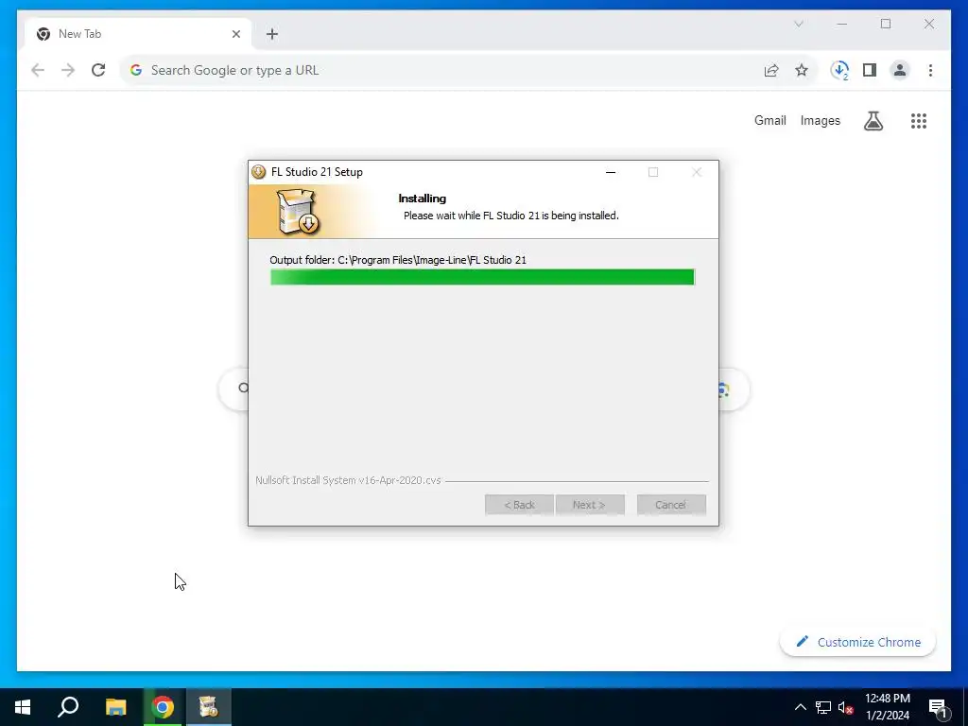Click the Chrome forward arrow
The image size is (968, 726).
pyautogui.click(x=68, y=70)
